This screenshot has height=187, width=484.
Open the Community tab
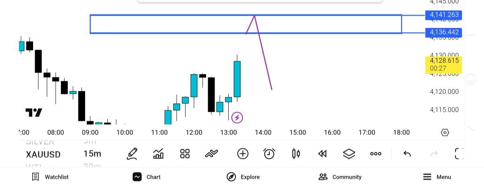[x=340, y=177]
